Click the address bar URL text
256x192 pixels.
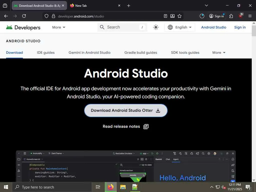point(81,16)
